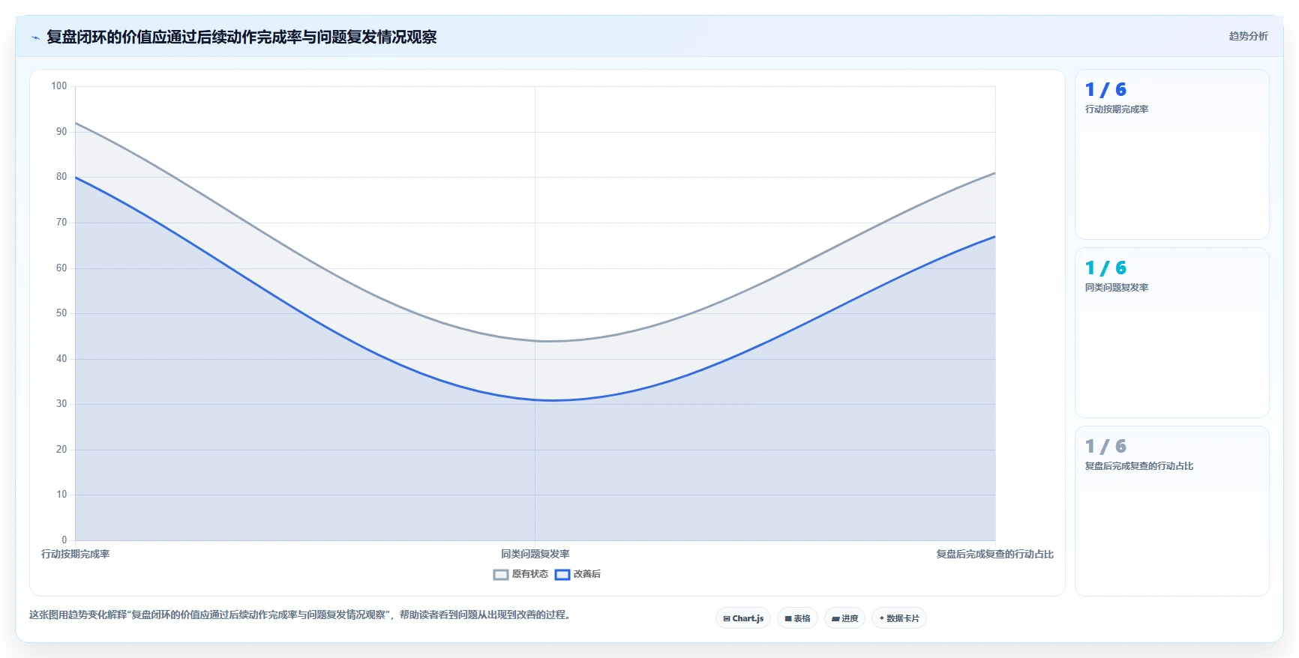Click the y-axis value 100

pos(59,86)
